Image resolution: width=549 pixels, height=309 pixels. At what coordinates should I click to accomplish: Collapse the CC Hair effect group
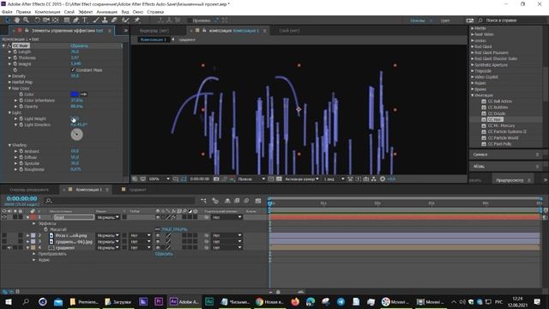coord(3,45)
